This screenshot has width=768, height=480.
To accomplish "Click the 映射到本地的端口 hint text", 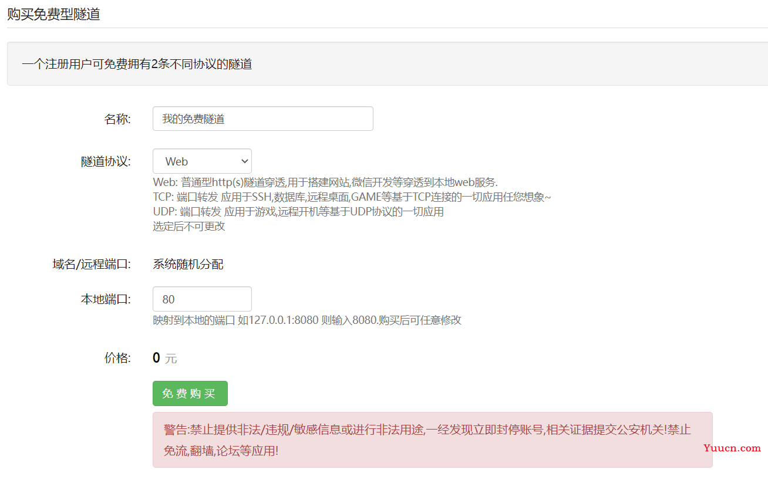I will click(307, 320).
